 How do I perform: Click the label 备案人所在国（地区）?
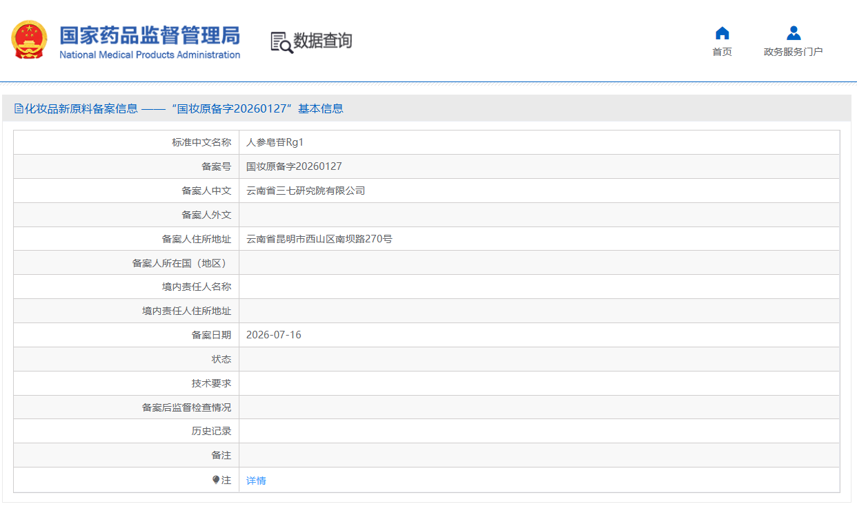(x=181, y=263)
